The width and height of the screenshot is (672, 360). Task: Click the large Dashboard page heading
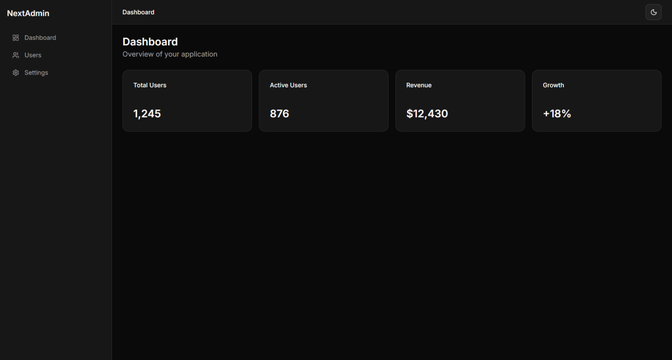[x=150, y=42]
